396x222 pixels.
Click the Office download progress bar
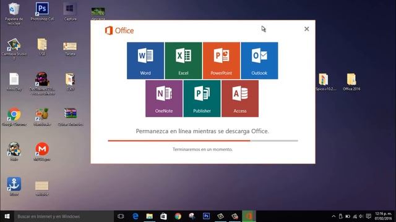(203, 141)
